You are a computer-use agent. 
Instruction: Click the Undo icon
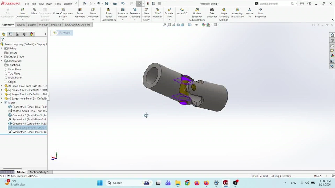(123, 3)
